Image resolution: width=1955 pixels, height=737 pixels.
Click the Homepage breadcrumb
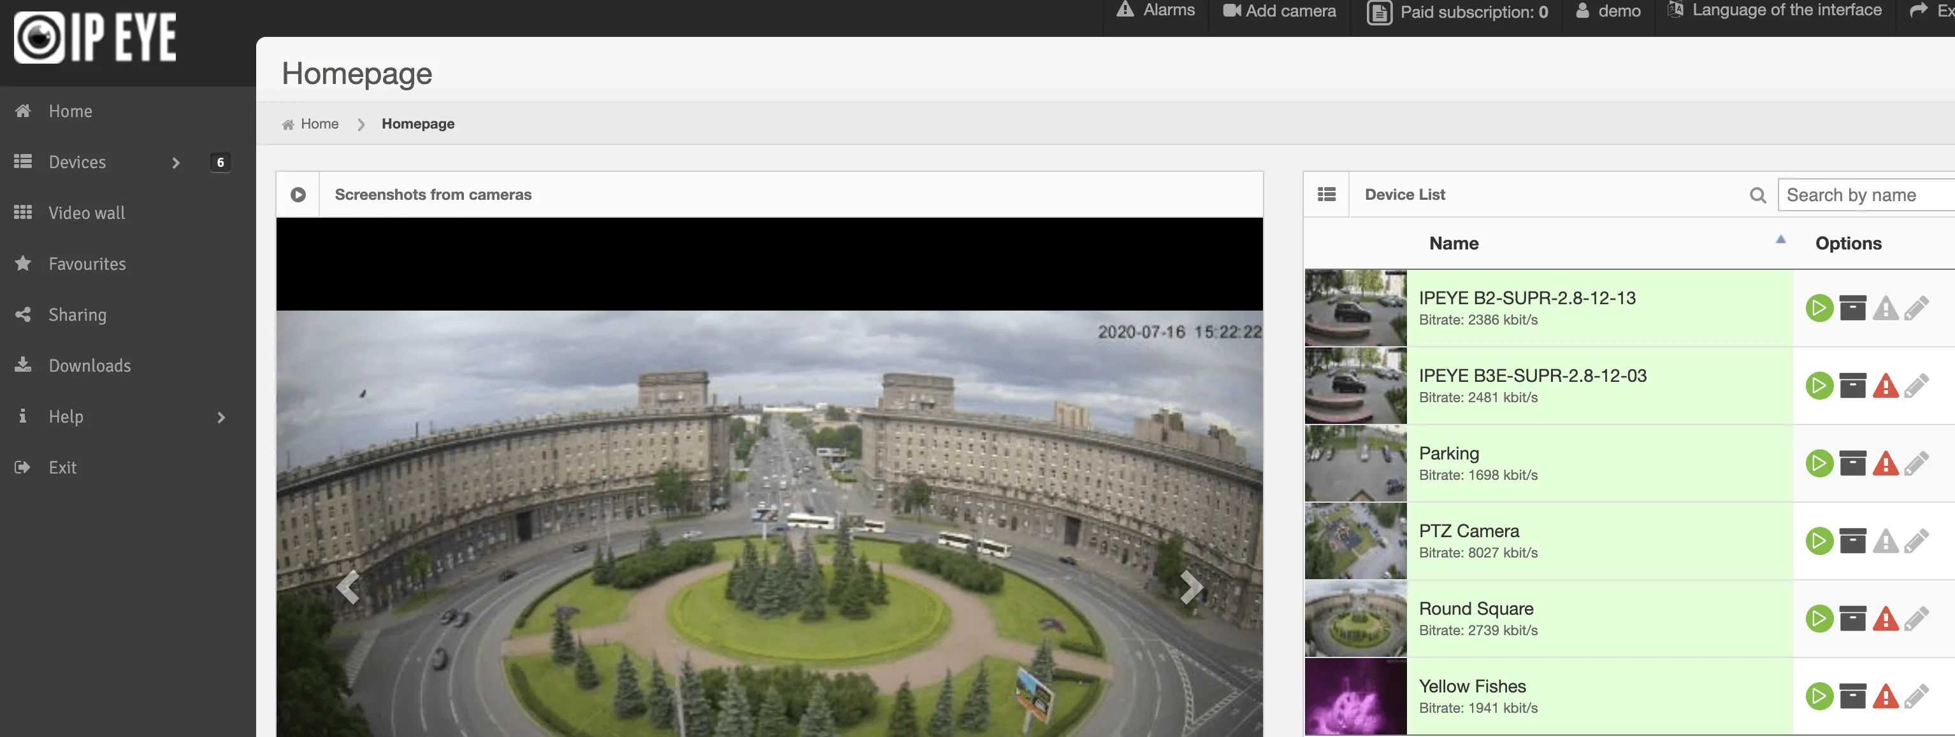pos(418,123)
